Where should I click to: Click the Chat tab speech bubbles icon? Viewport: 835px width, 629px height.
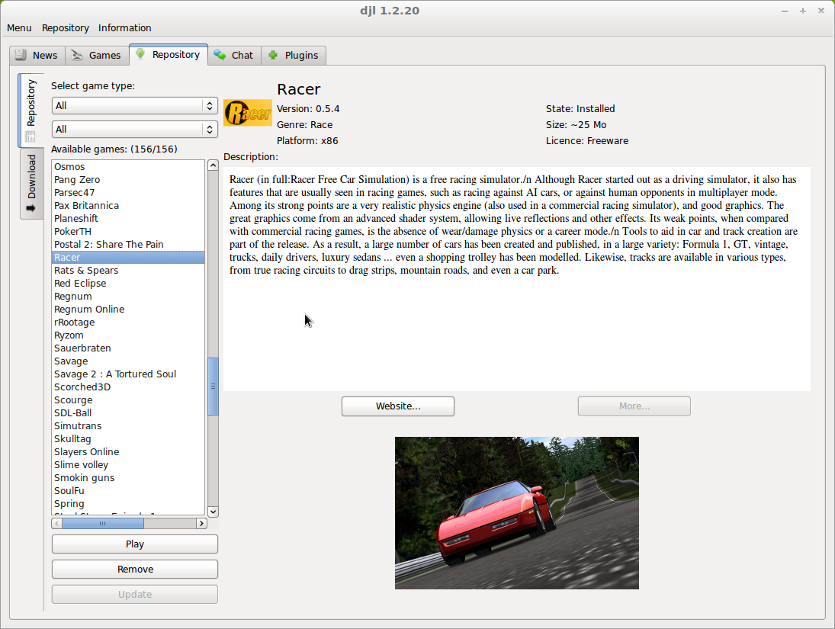(219, 55)
